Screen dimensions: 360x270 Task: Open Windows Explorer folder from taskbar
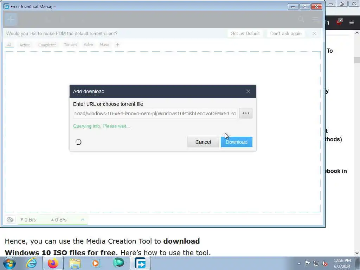[75, 264]
